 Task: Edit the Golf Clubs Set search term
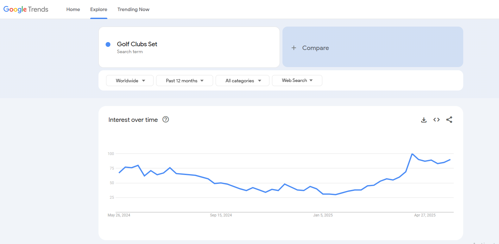[x=137, y=44]
